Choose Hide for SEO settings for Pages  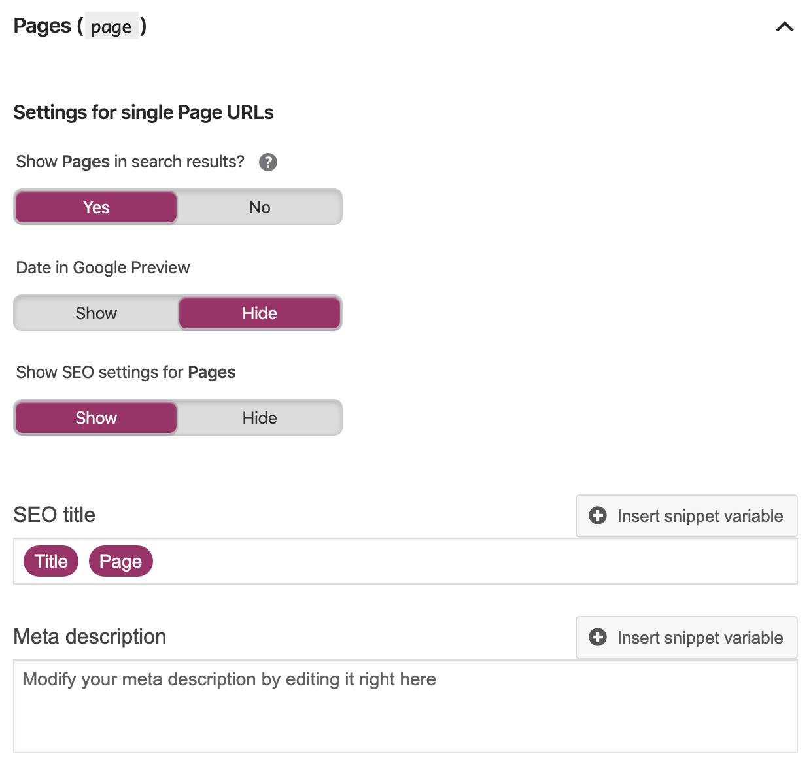click(x=260, y=418)
